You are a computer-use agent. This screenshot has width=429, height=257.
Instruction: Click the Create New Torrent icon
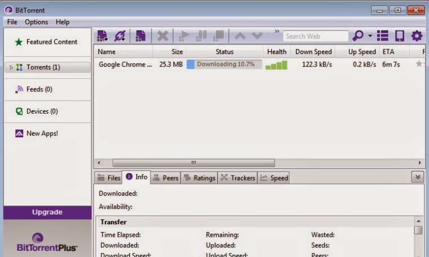[x=140, y=36]
